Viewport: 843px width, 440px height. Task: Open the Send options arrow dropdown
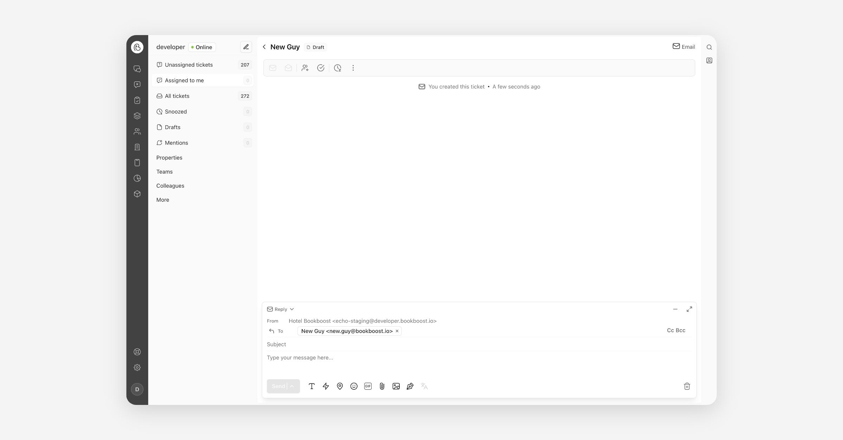[x=292, y=386]
